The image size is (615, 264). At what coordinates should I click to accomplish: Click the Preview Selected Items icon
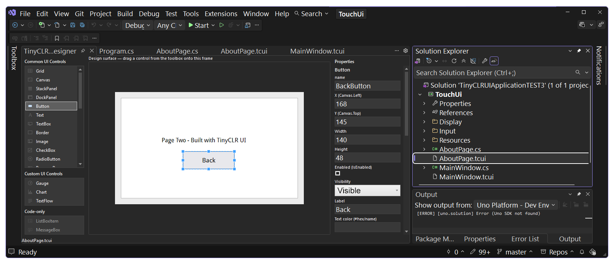pyautogui.click(x=494, y=61)
